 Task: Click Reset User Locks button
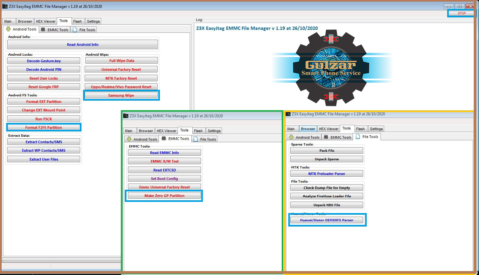click(x=44, y=78)
